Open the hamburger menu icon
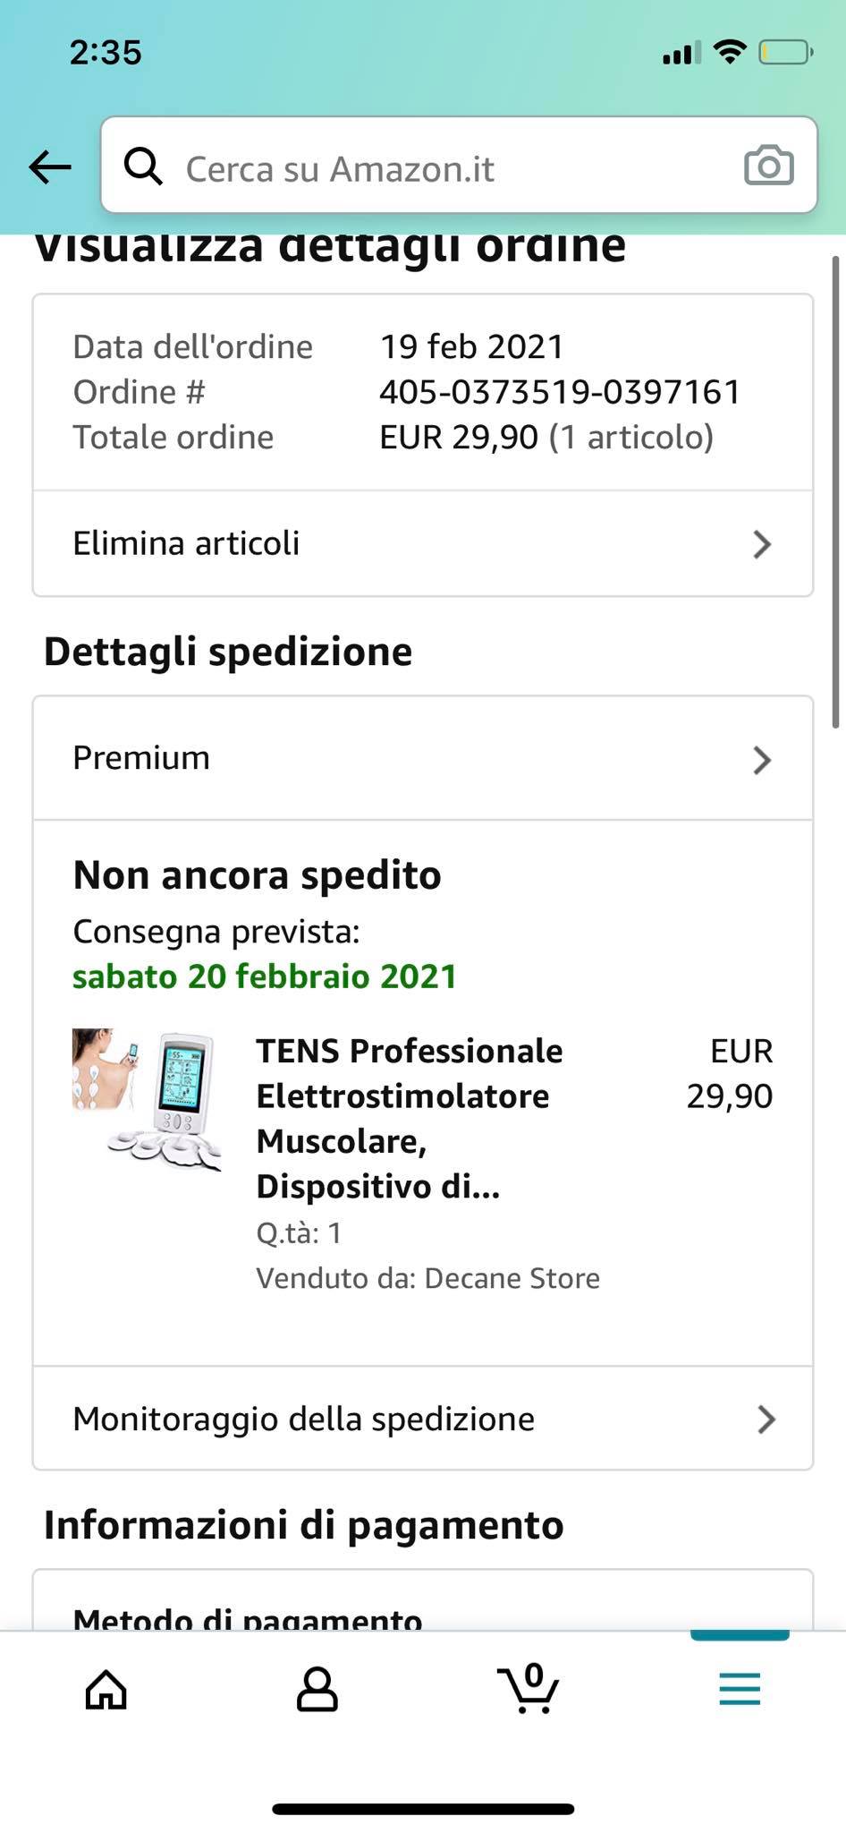Viewport: 846px width, 1833px height. point(740,1690)
